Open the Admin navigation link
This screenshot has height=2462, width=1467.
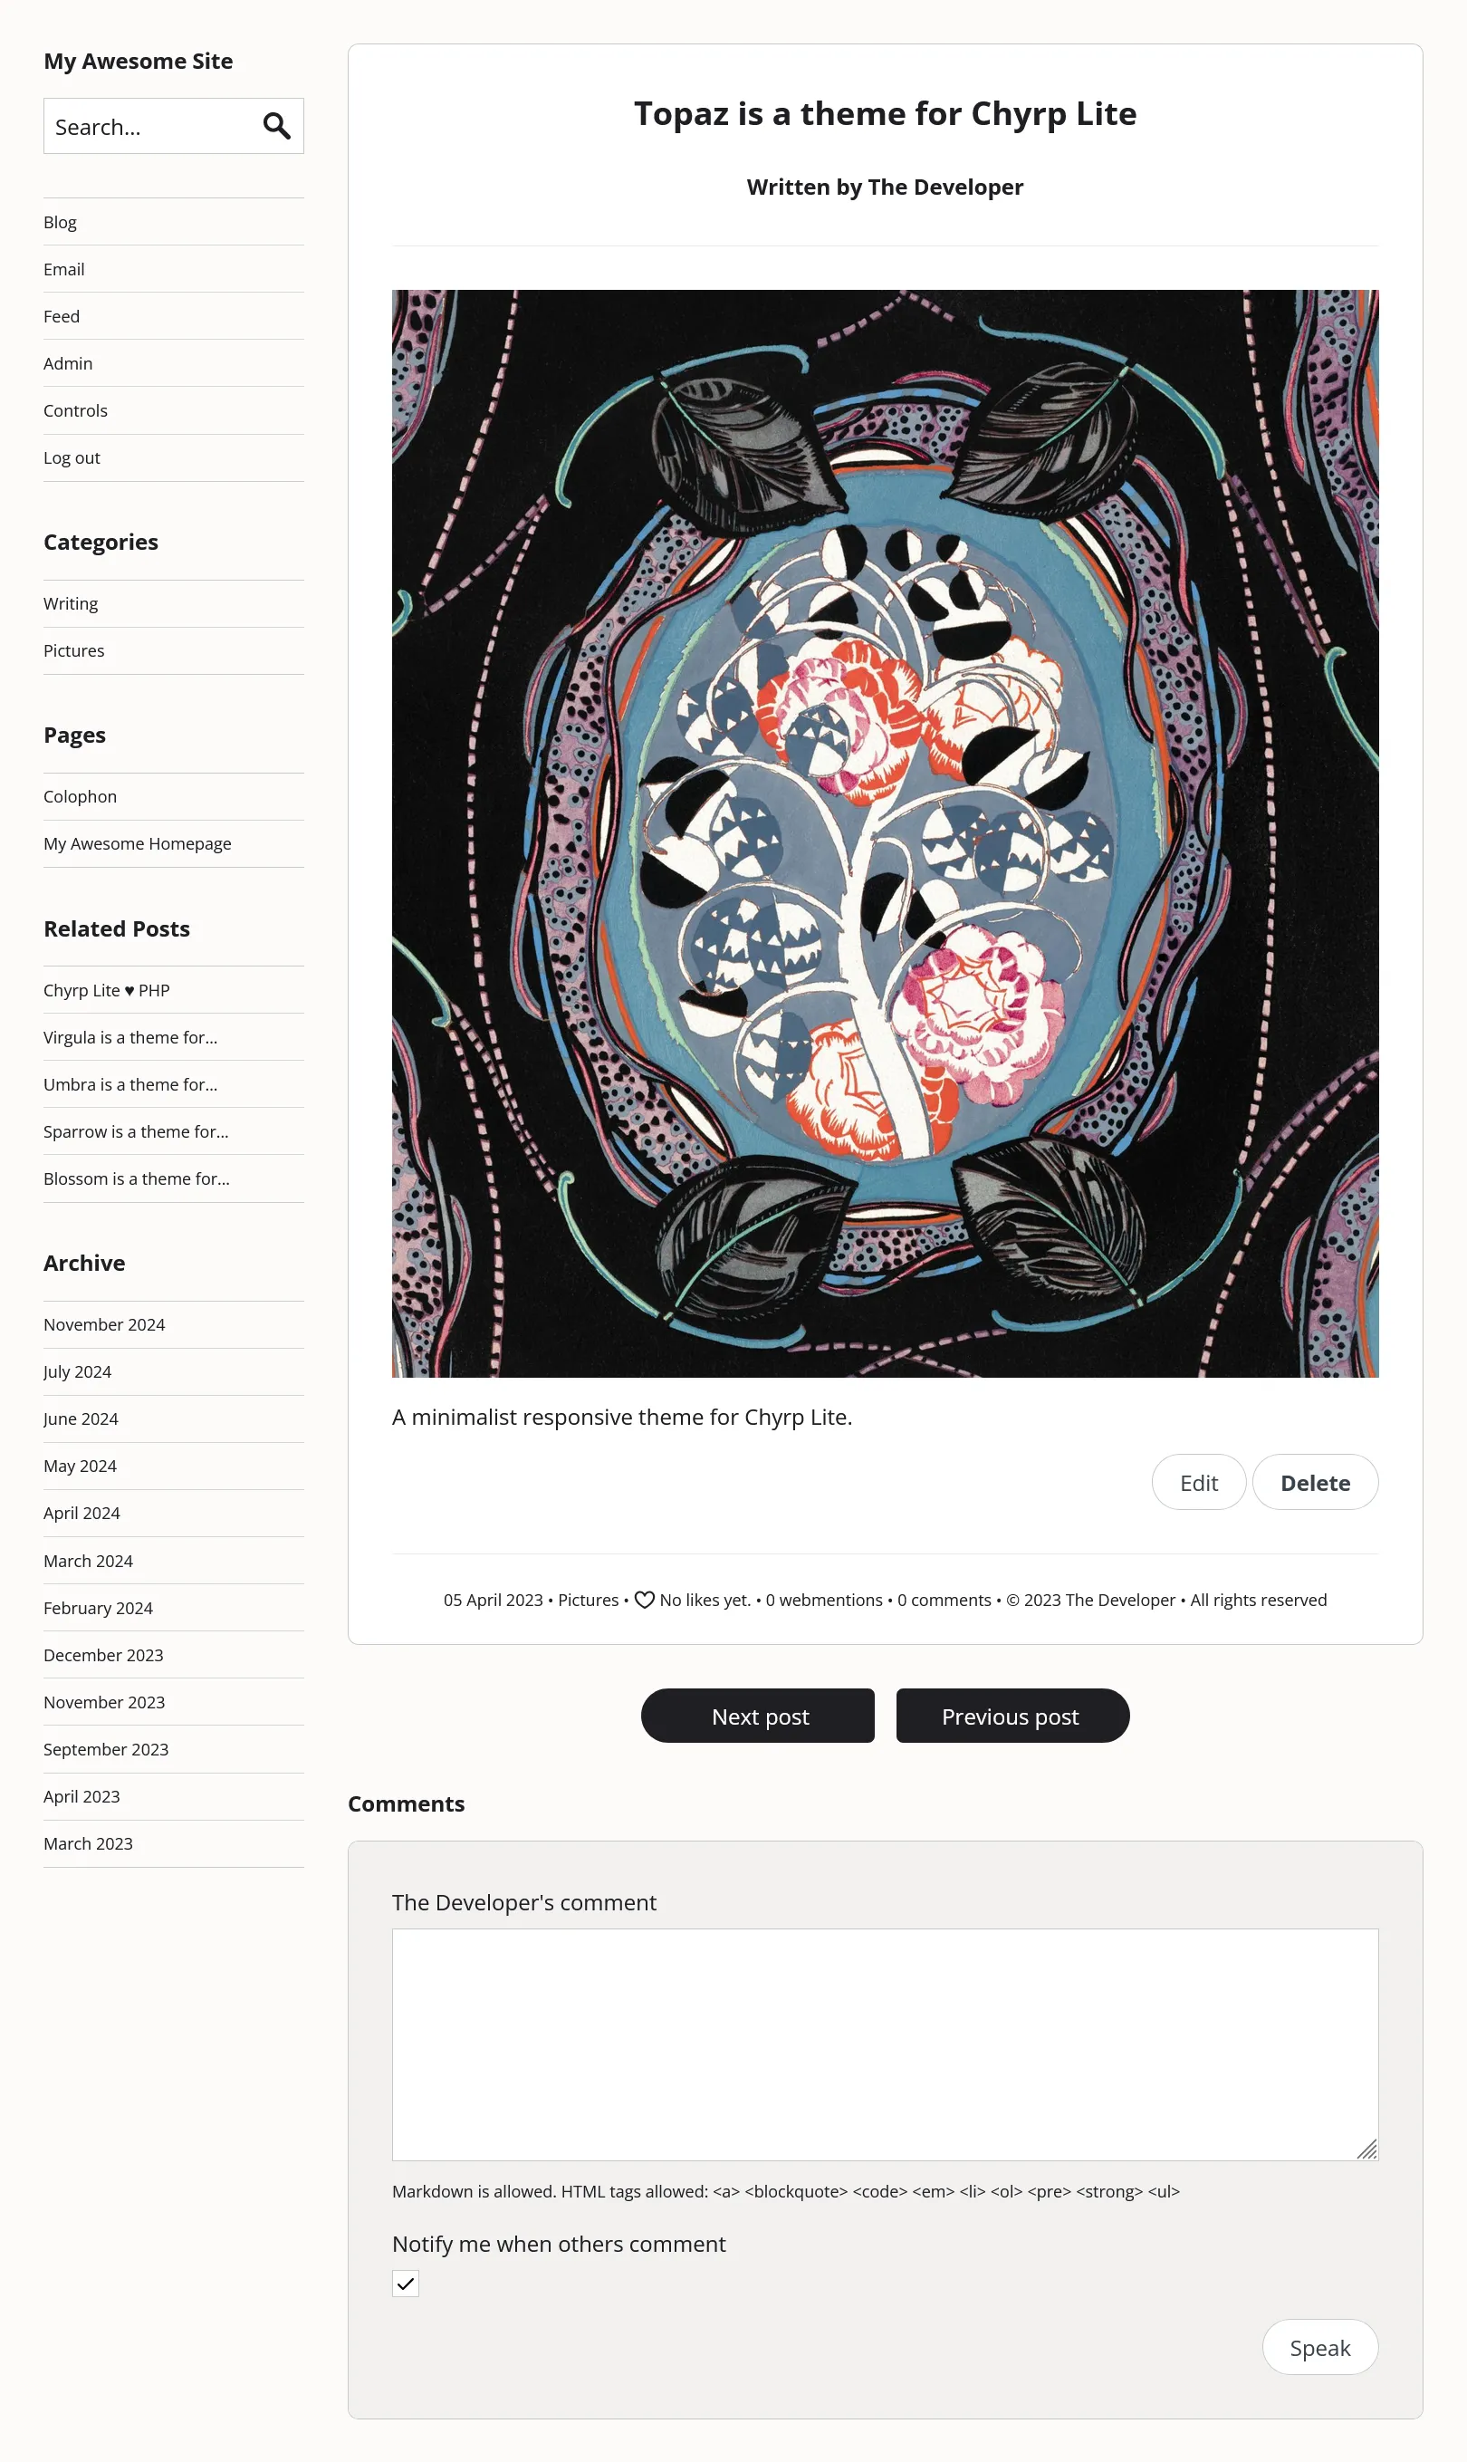pos(68,364)
